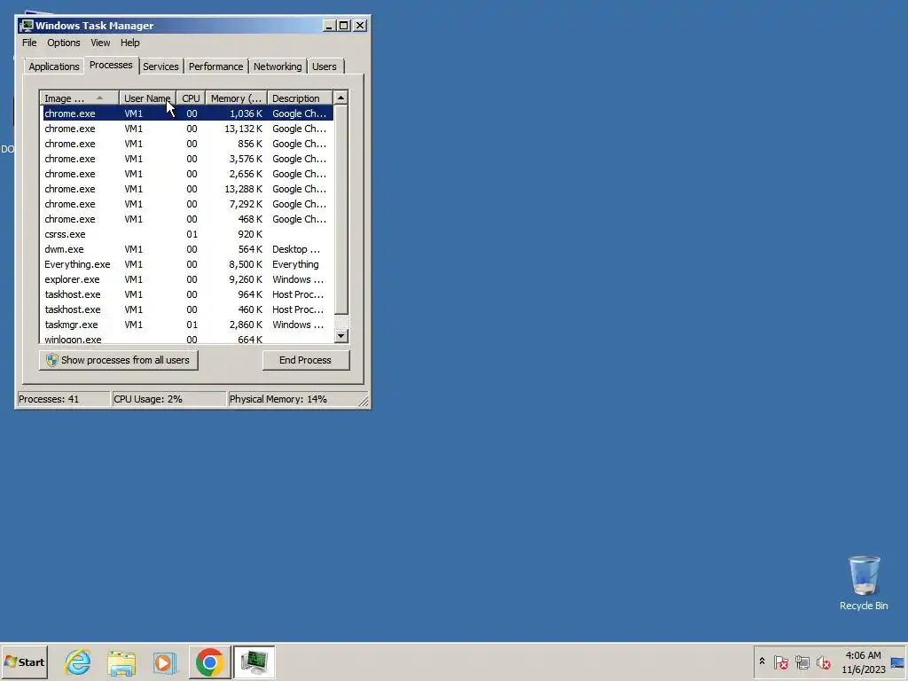This screenshot has height=681, width=908.
Task: Click the clock showing 4:06 AM
Action: point(863,655)
